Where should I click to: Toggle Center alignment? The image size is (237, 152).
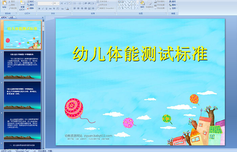click(78, 8)
